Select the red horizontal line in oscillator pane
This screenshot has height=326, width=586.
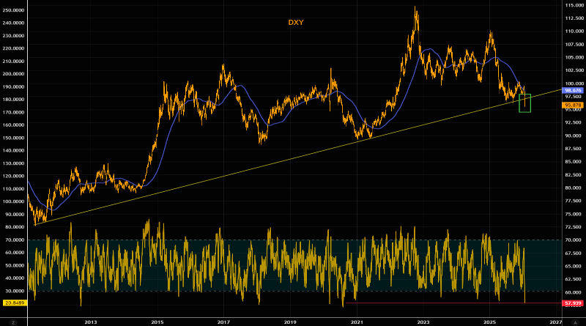click(439, 303)
